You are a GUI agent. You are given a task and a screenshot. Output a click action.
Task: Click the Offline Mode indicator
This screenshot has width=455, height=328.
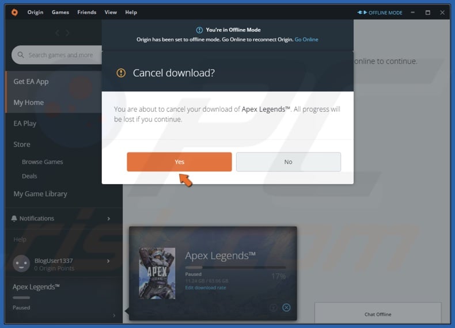380,13
